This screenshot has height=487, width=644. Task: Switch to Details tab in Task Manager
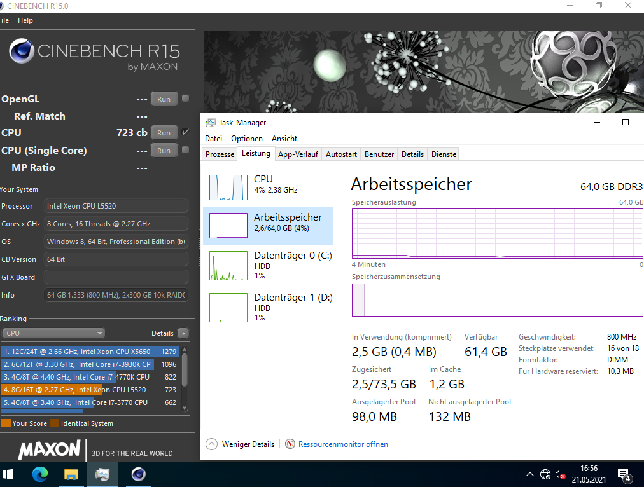pos(412,154)
